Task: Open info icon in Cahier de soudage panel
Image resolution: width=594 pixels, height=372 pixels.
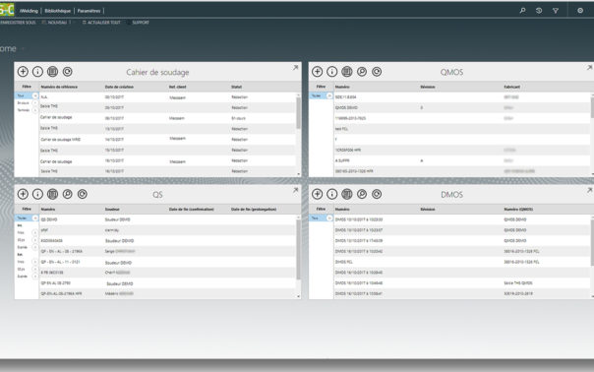Action: (x=37, y=71)
